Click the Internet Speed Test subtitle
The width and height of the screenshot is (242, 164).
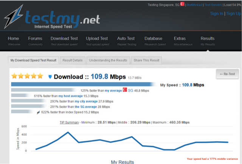click(53, 27)
